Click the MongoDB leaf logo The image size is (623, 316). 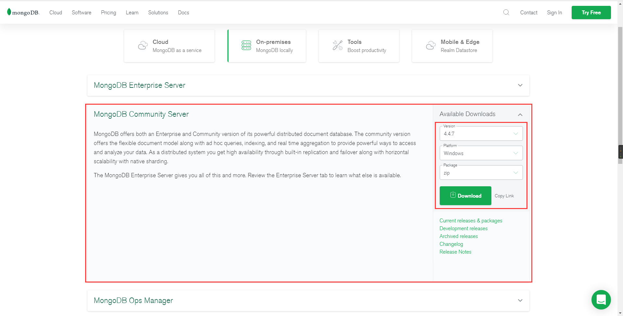pos(23,12)
